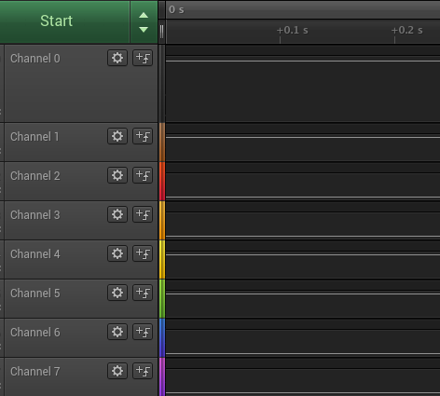
Task: Open Channel 5 settings gear
Action: (x=117, y=293)
